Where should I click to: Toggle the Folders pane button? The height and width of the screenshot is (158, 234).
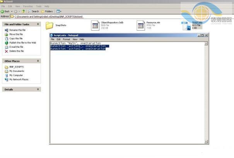click(x=47, y=11)
